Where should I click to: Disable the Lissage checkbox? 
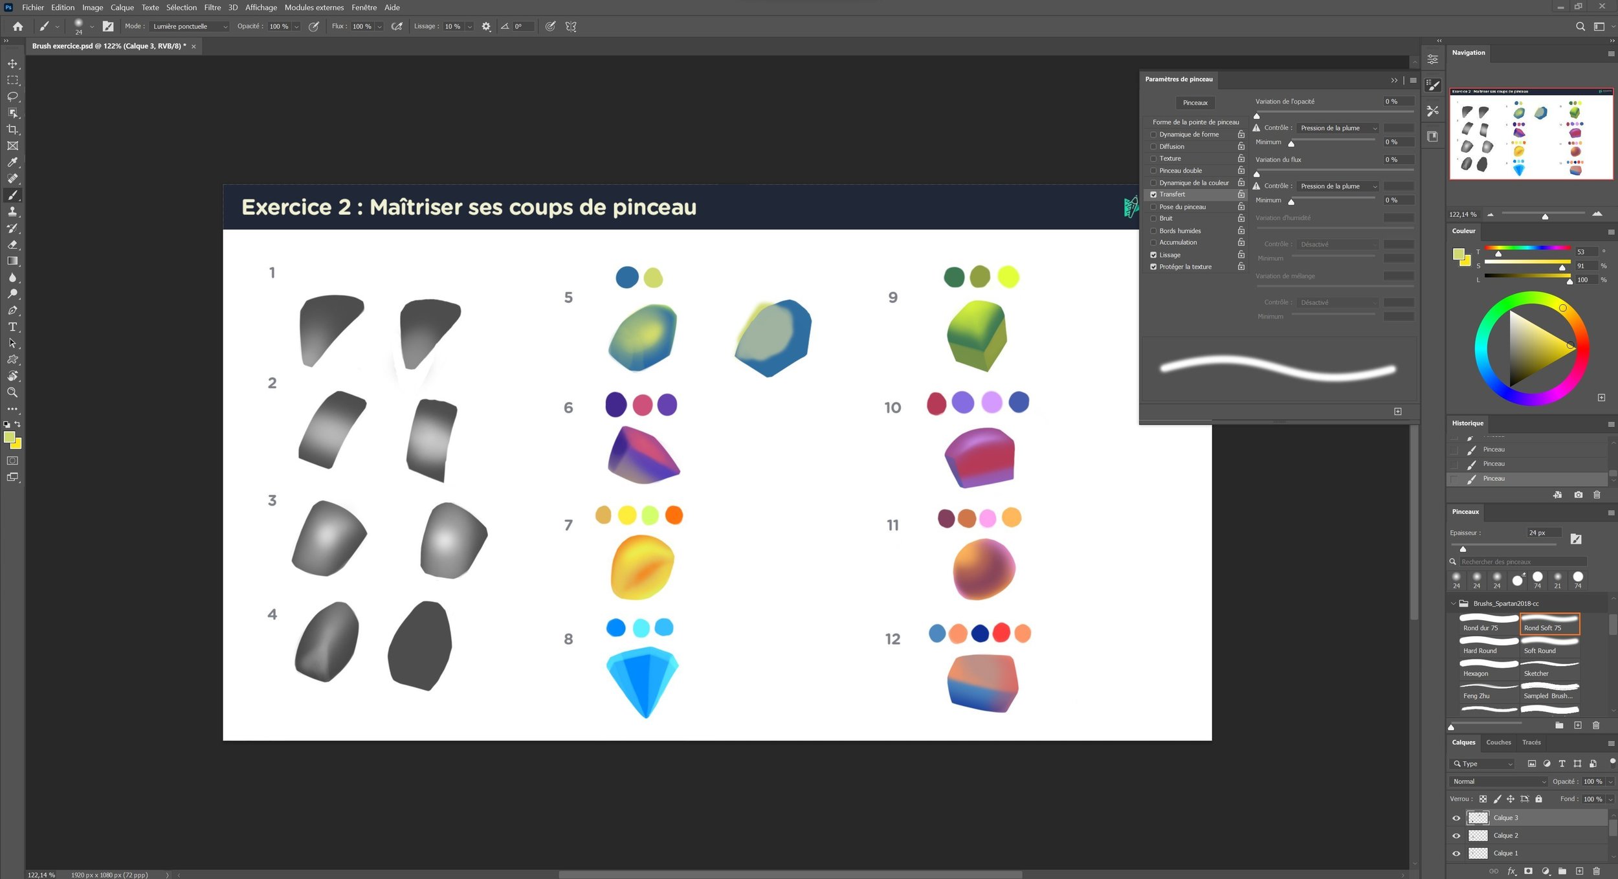1153,255
